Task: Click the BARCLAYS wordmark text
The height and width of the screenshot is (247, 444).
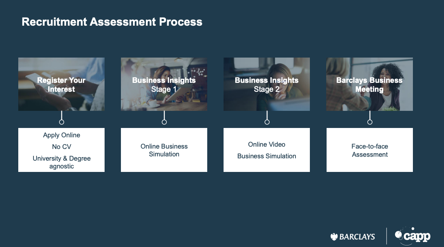Action: coord(357,237)
